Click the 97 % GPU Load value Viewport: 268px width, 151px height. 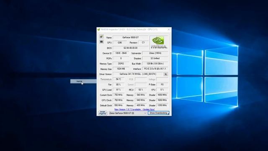pyautogui.click(x=118, y=90)
